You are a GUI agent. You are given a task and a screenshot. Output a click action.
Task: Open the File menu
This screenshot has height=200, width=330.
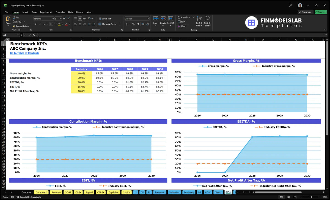tap(6, 12)
